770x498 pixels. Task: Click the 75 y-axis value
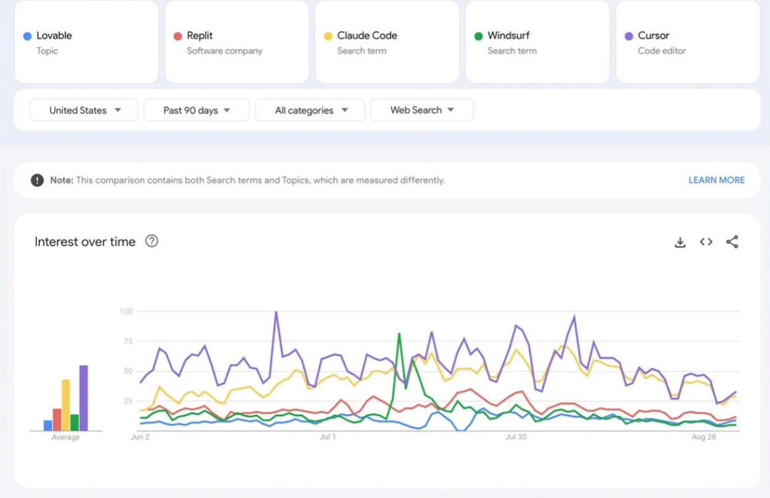point(128,341)
